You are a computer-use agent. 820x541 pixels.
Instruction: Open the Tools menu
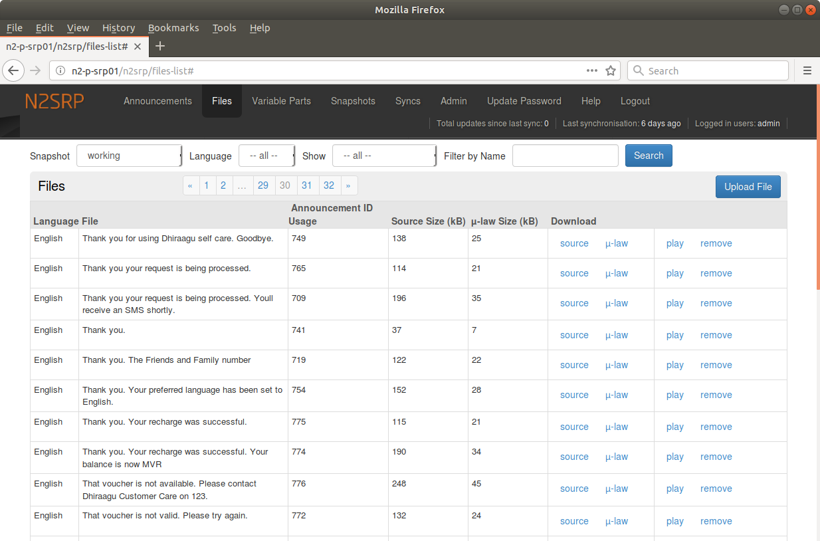coord(225,28)
